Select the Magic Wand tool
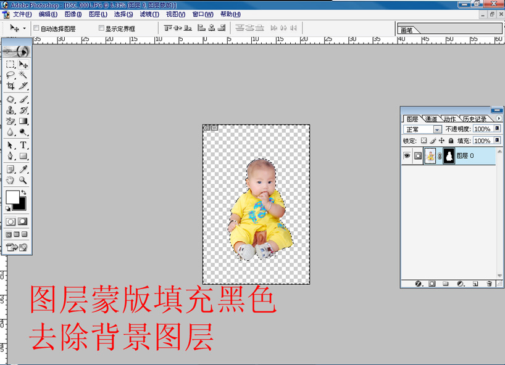Image resolution: width=505 pixels, height=365 pixels. tap(23, 75)
